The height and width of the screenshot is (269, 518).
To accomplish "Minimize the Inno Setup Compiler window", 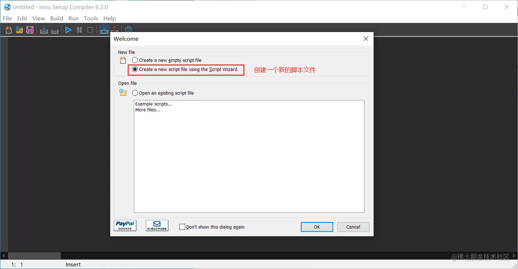I will (x=464, y=7).
